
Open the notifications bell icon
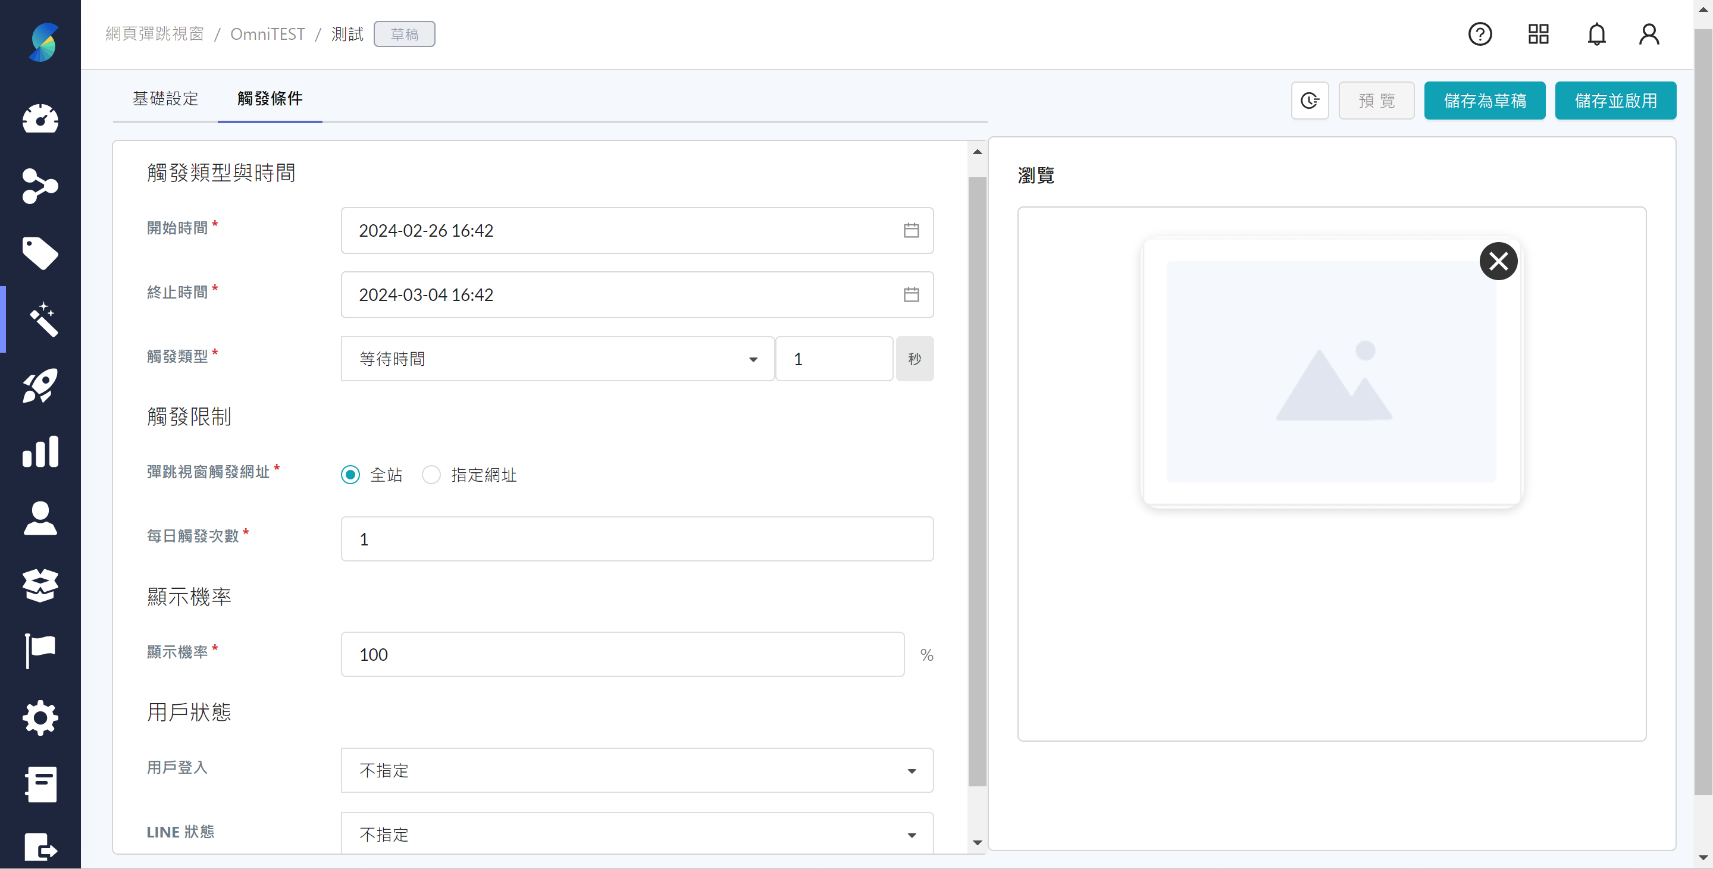point(1596,34)
